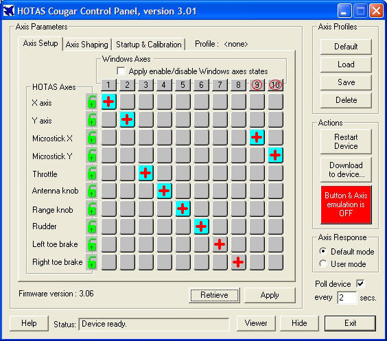Open the Axis Shaping tab

(87, 45)
